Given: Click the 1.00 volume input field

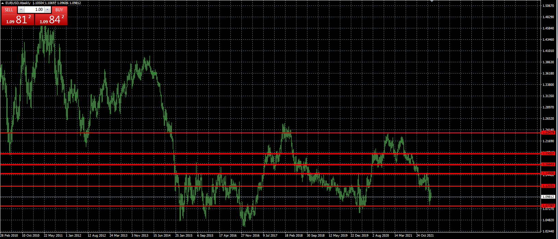Looking at the screenshot, I should tap(34, 10).
